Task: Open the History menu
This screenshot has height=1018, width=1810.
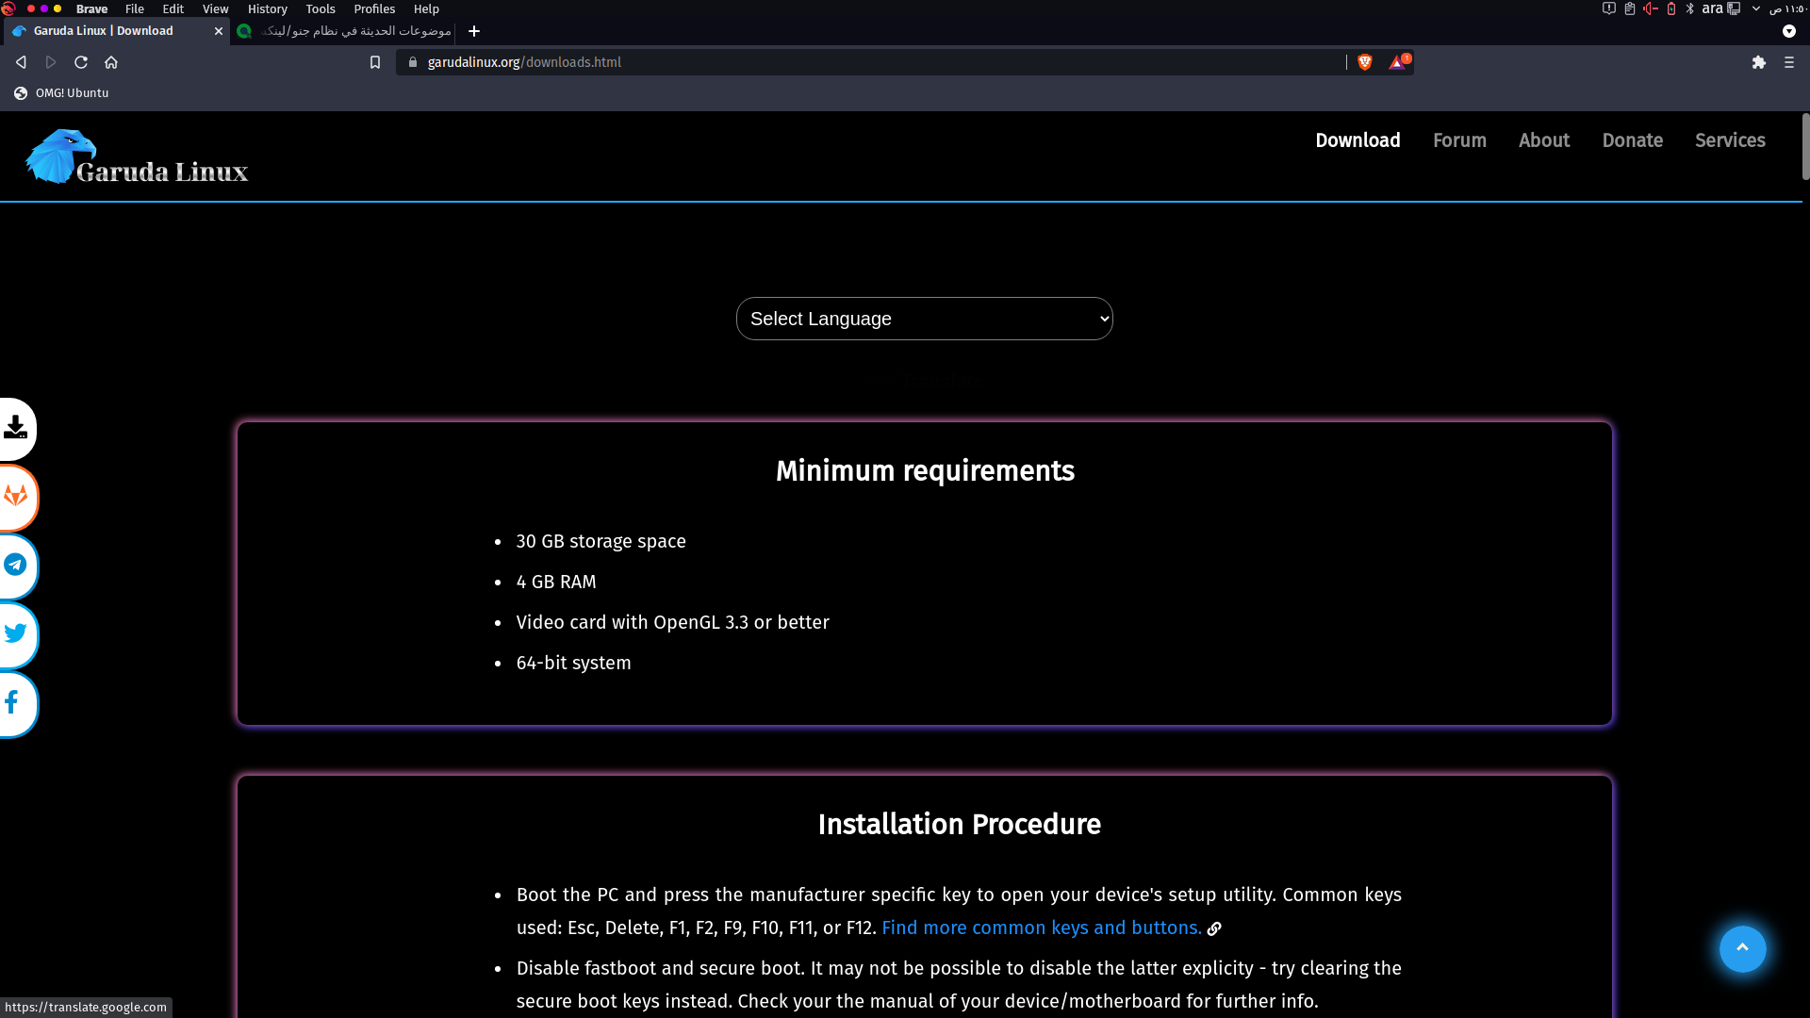Action: click(267, 9)
